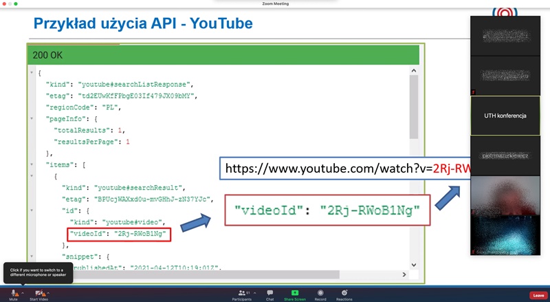Screen dimensions: 550x302
Task: Click the horizontal scrollbar thumb in JSON panel
Action: [205, 274]
